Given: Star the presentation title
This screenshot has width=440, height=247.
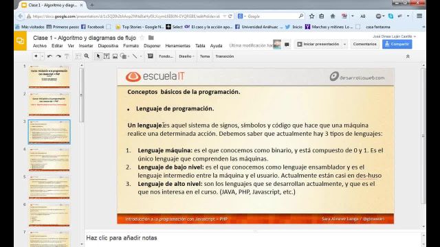Looking at the screenshot, I should click(142, 38).
